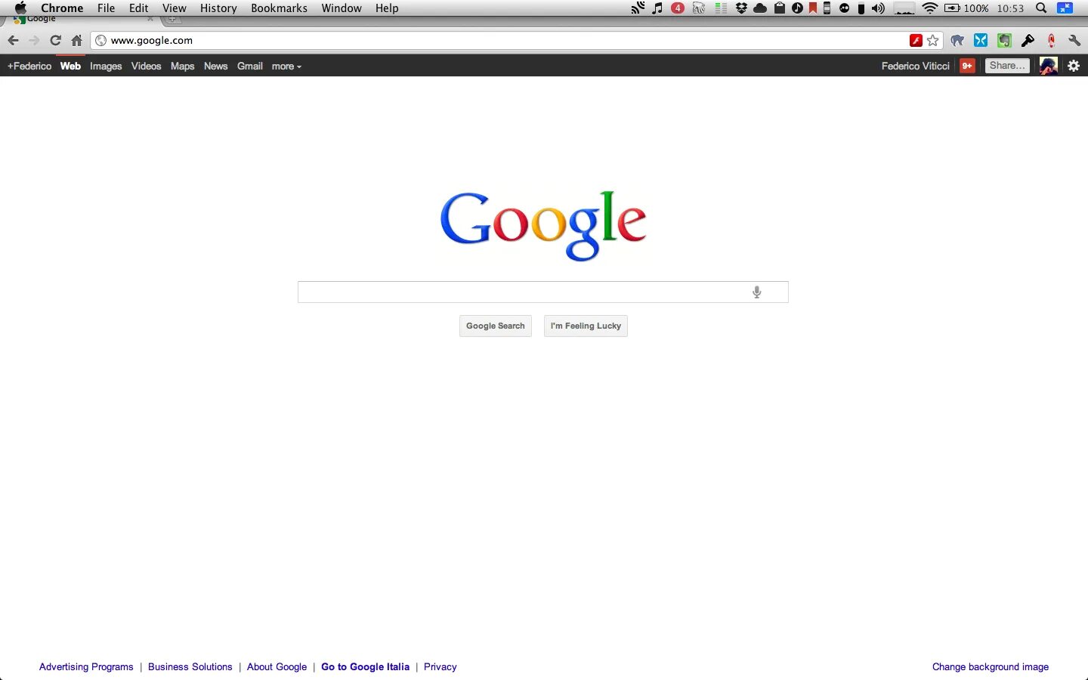This screenshot has height=680, width=1088.
Task: Open the elephant-shaped extension icon
Action: coord(957,41)
